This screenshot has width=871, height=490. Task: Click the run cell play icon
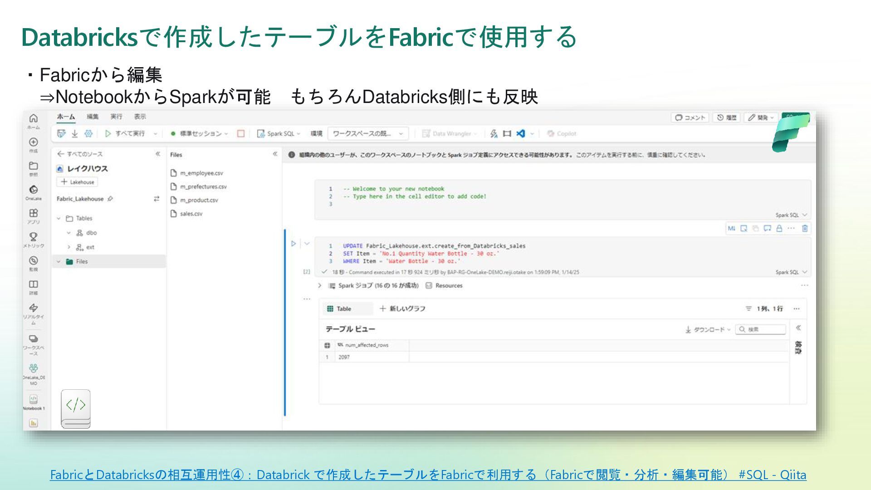point(294,244)
